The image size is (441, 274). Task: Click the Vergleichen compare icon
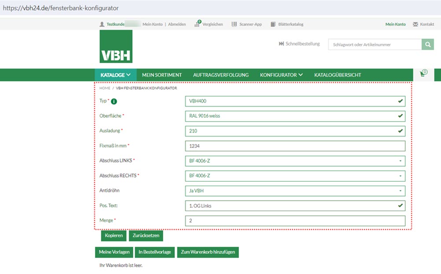coord(198,24)
